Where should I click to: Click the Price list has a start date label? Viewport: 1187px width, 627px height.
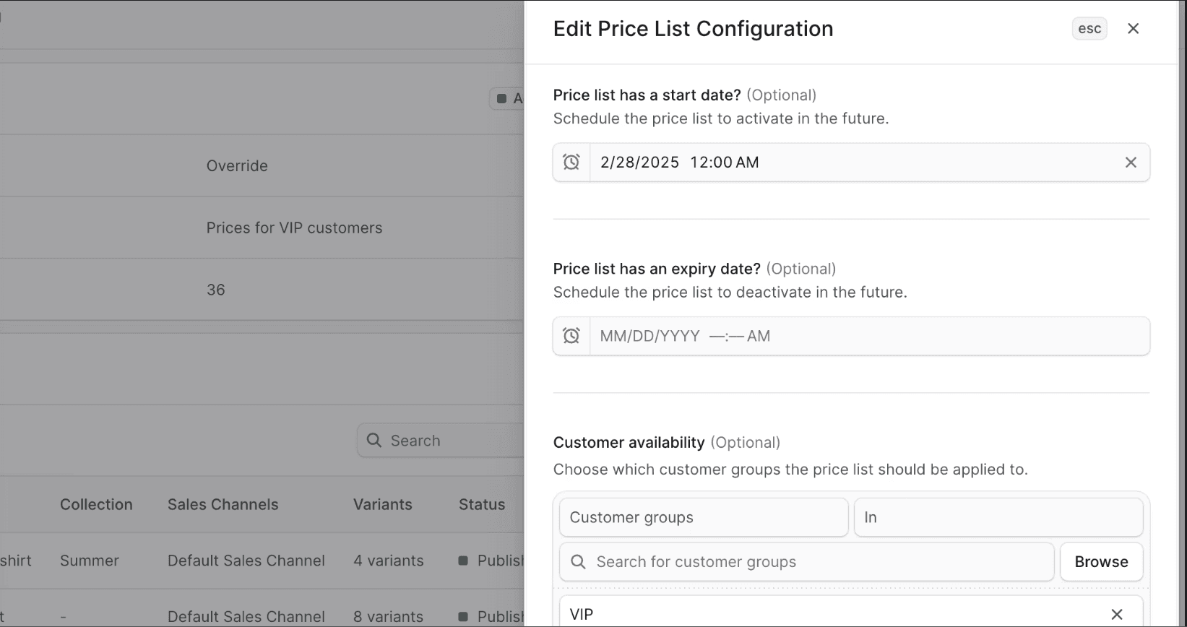click(647, 95)
